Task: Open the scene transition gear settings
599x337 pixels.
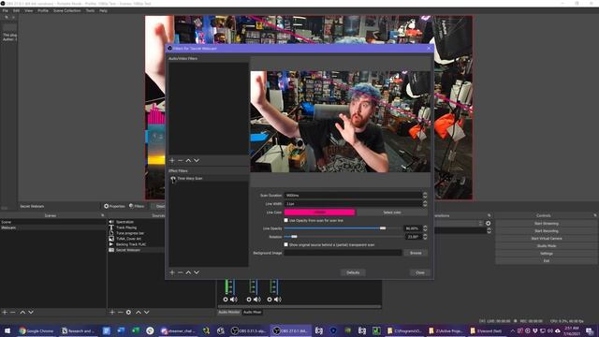Action: tap(488, 223)
